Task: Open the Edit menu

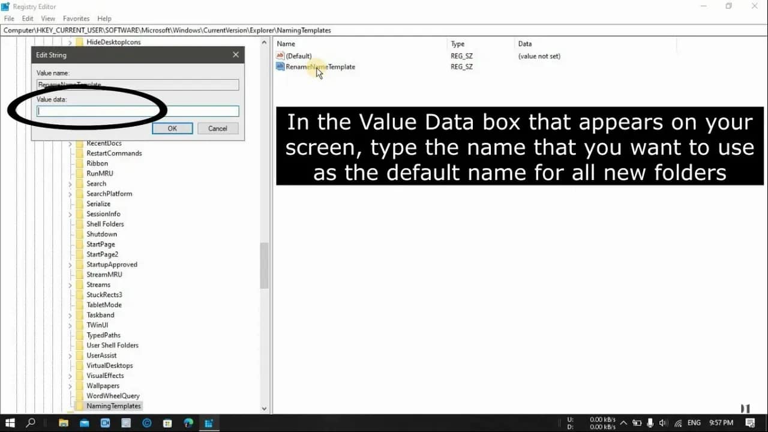Action: tap(27, 18)
